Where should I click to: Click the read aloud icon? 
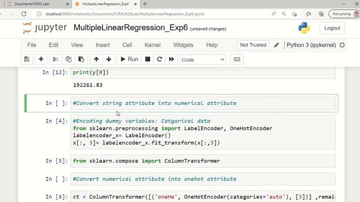pyautogui.click(x=274, y=14)
